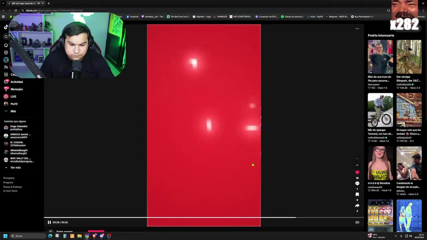Open a new browser tab

point(49,3)
